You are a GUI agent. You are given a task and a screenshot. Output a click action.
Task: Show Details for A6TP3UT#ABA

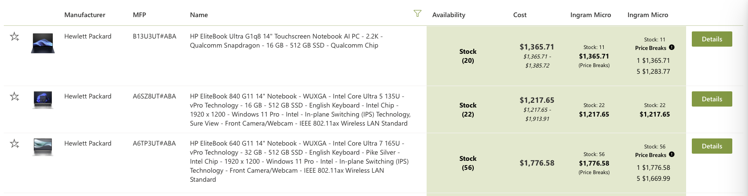[712, 146]
